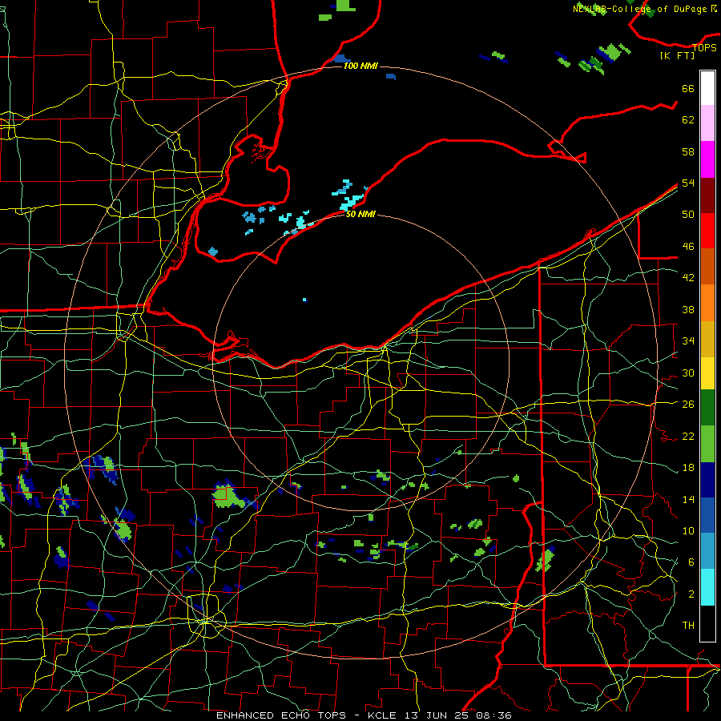This screenshot has width=721, height=721.
Task: Click the light green 26 kft legend swatch
Action: click(x=707, y=444)
